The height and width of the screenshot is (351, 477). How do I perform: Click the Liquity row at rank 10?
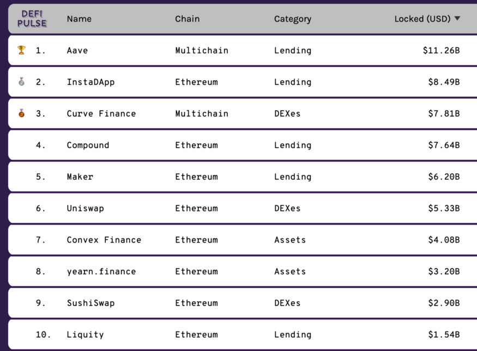click(x=85, y=335)
